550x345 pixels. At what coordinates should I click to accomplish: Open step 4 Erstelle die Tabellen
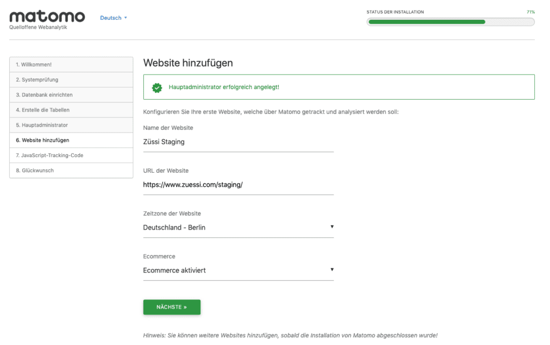pos(71,110)
